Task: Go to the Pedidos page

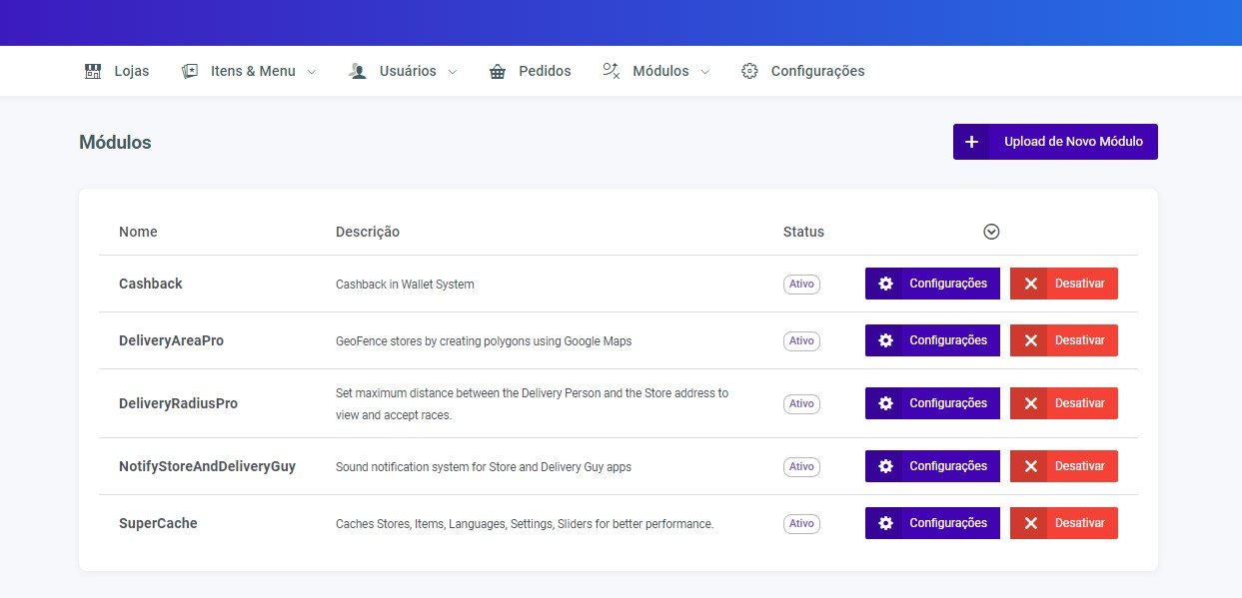Action: coord(545,71)
